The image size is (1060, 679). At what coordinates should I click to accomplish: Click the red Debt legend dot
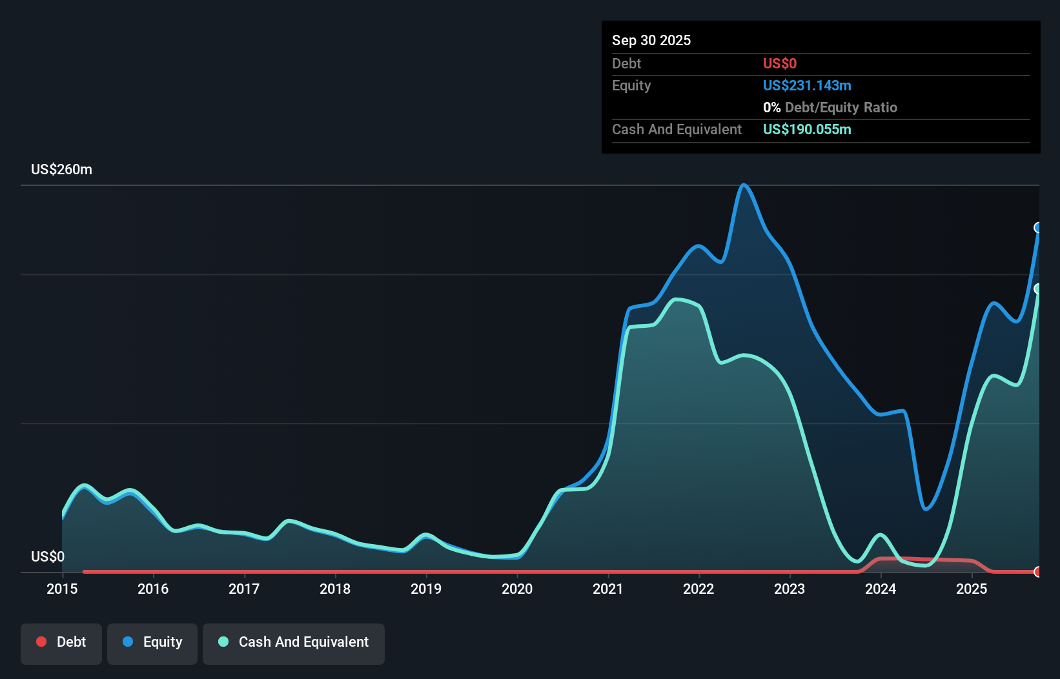(x=41, y=642)
